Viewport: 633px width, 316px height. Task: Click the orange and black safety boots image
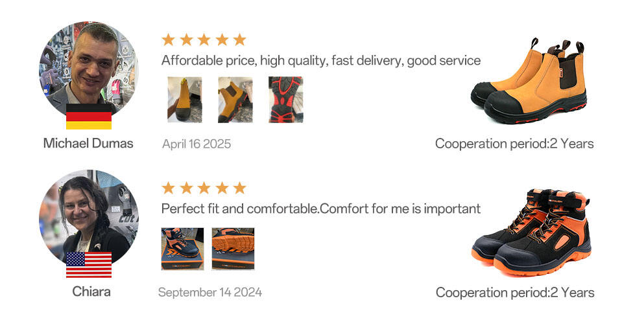530,232
